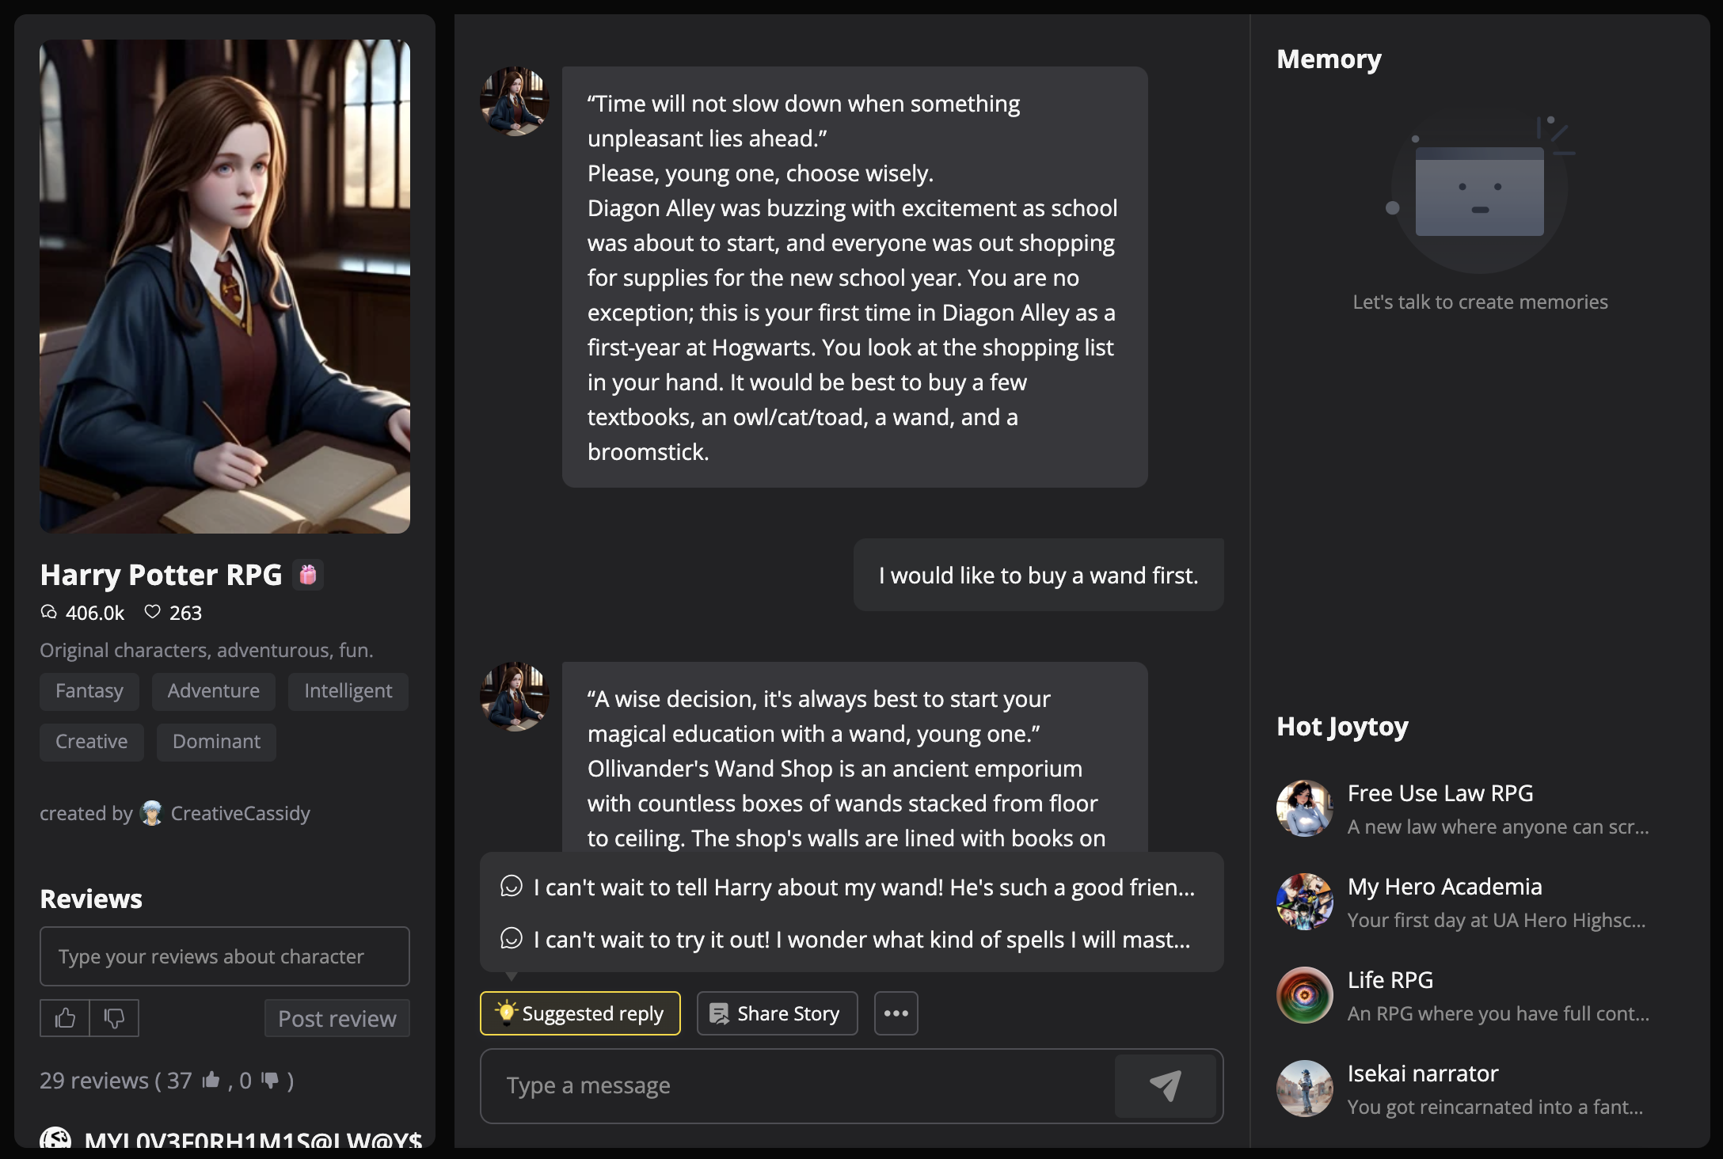Click the 'Let's talk to create memories' text
1723x1159 pixels.
point(1480,302)
